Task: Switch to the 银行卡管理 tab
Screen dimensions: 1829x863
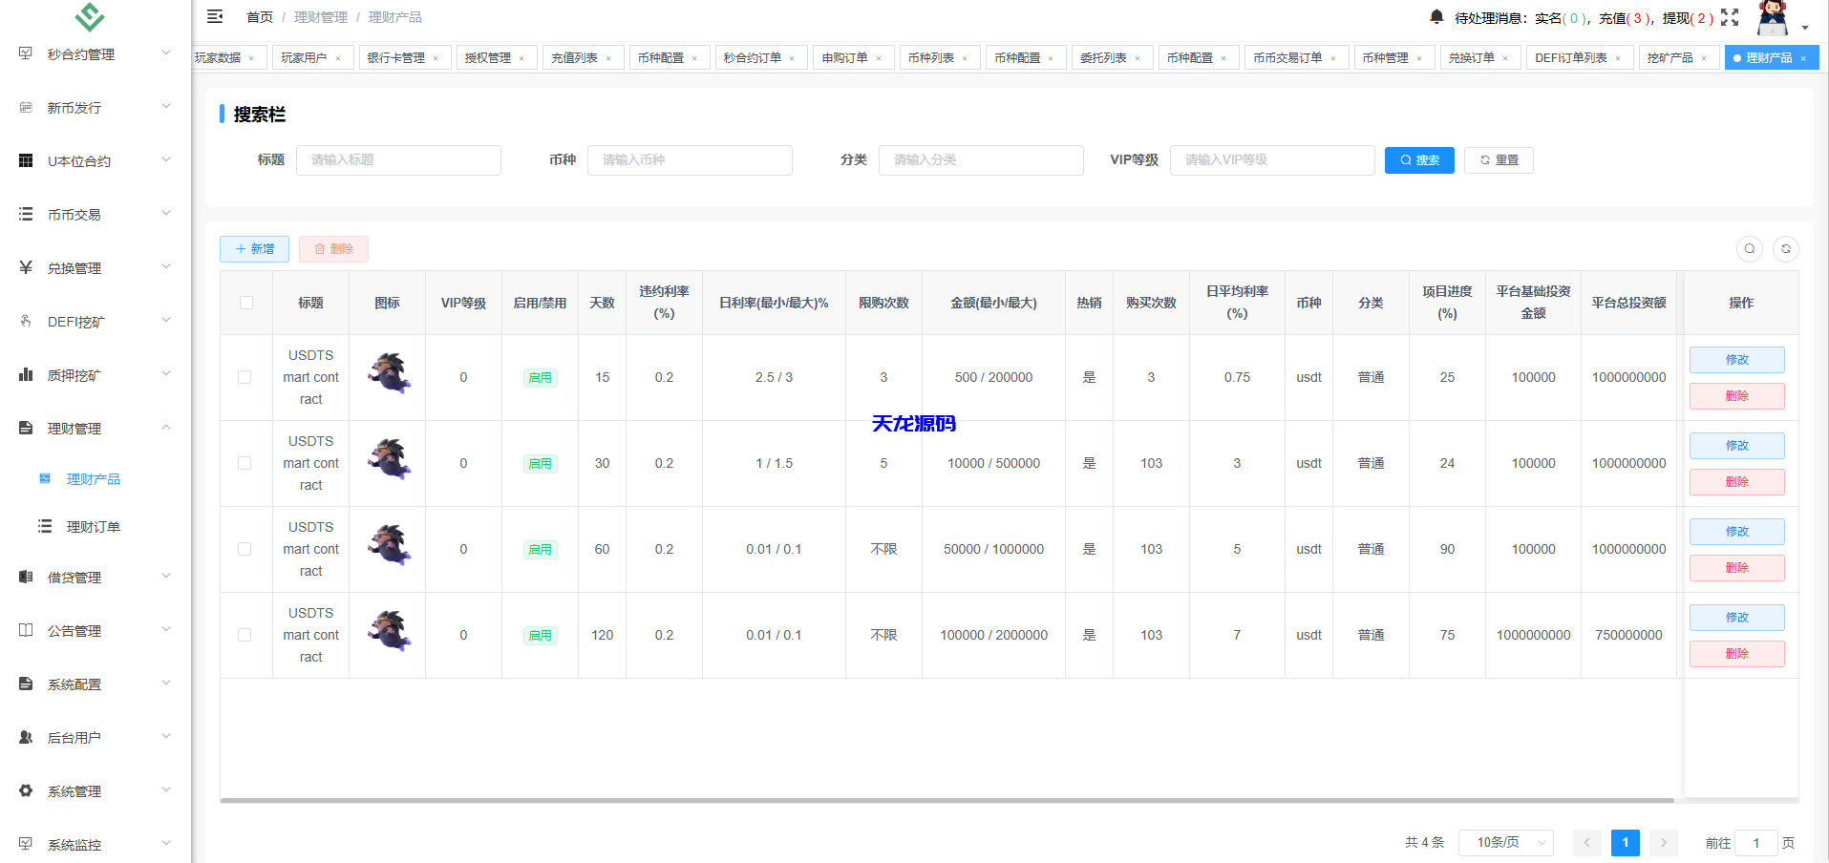Action: 395,57
